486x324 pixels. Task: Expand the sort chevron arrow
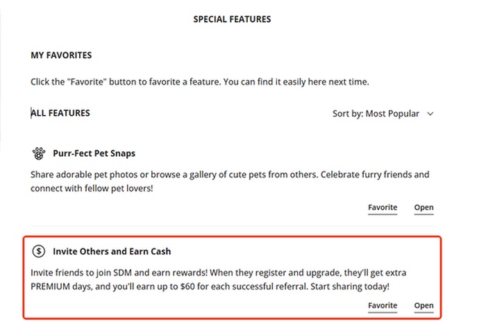430,114
